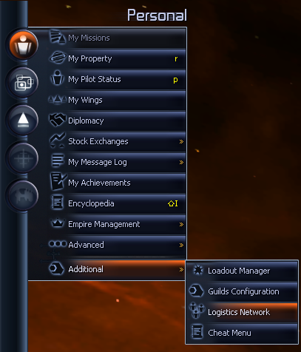
Task: Open Guilds Configuration in the submenu
Action: (242, 291)
